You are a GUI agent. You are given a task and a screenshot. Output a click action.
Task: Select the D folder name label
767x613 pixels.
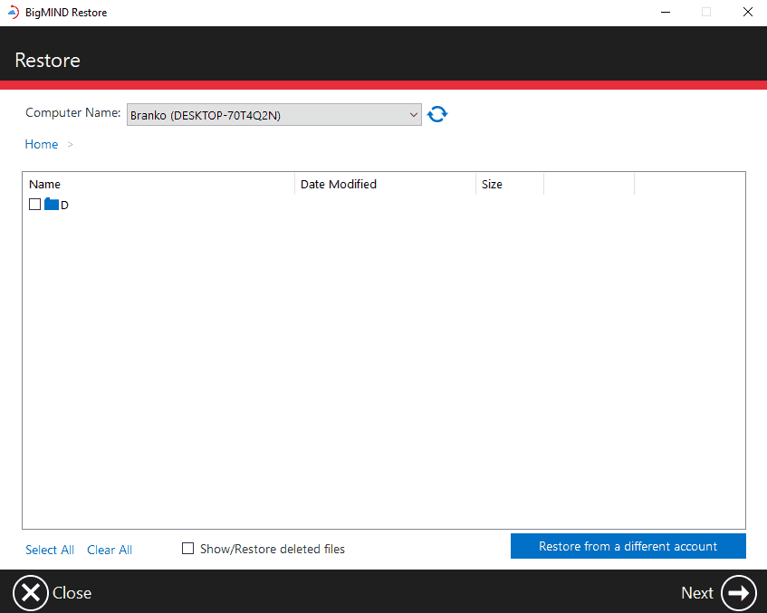pyautogui.click(x=64, y=205)
